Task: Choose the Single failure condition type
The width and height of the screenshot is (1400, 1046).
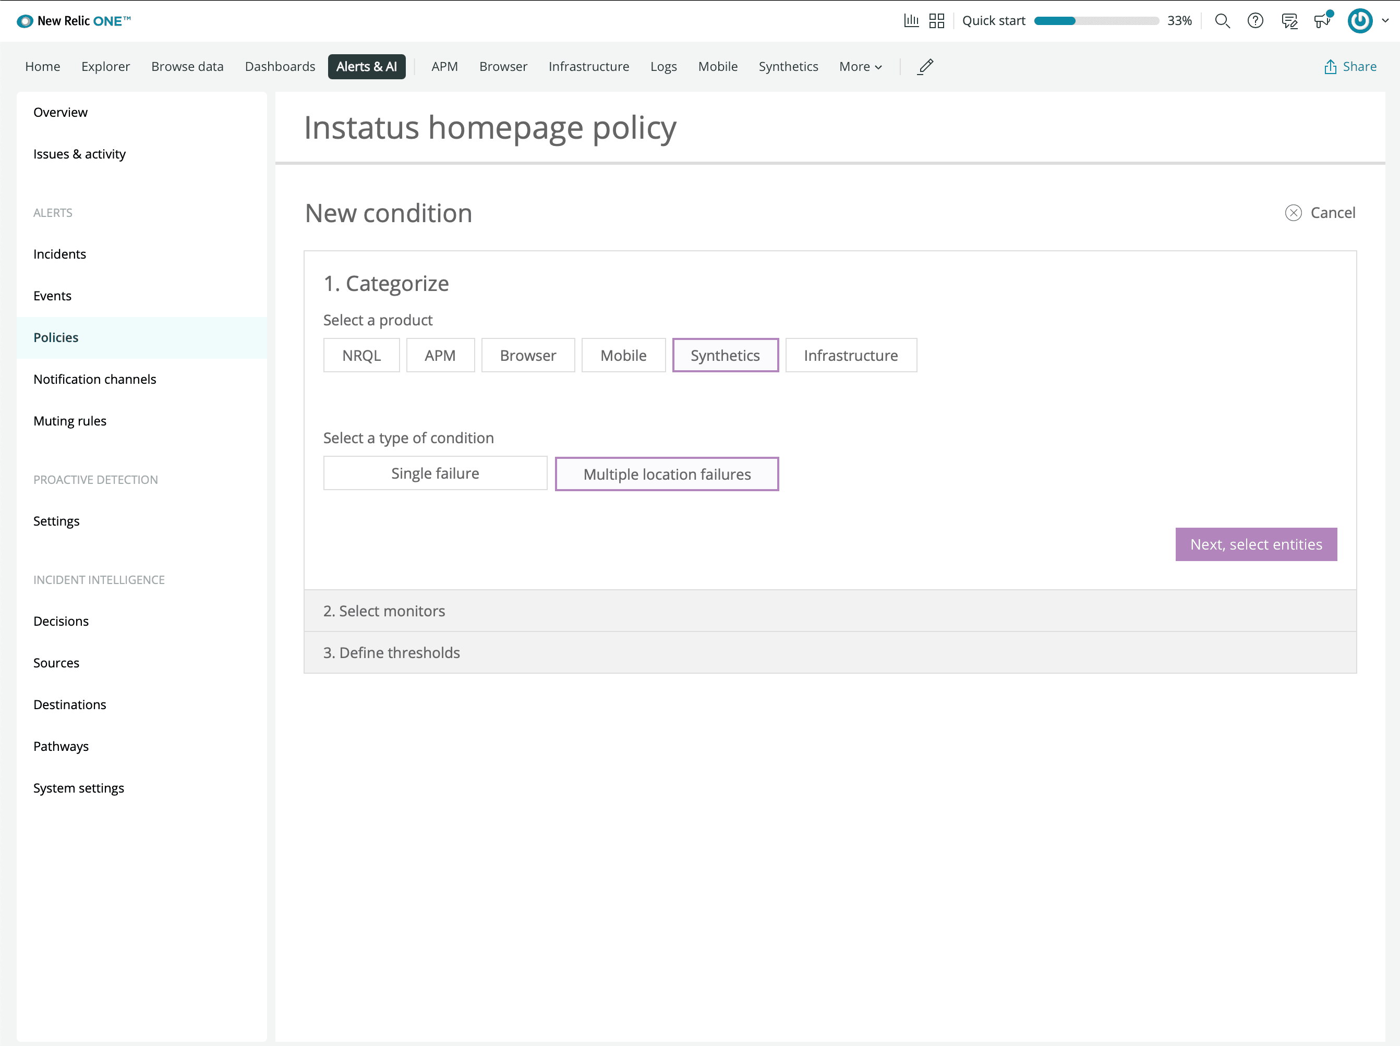Action: coord(435,473)
